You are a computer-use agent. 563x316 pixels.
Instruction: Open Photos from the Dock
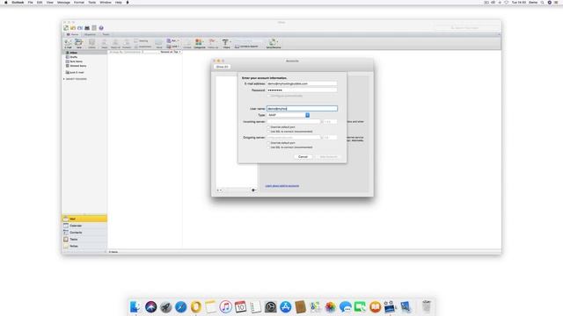(331, 306)
